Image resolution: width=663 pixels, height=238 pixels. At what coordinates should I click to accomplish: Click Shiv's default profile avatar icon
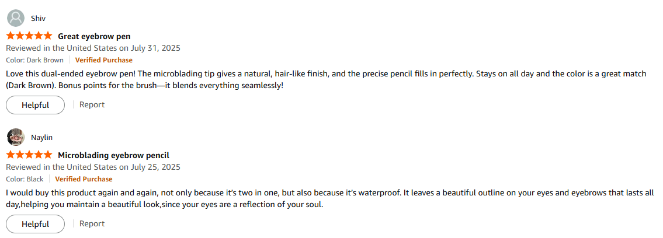pos(15,18)
